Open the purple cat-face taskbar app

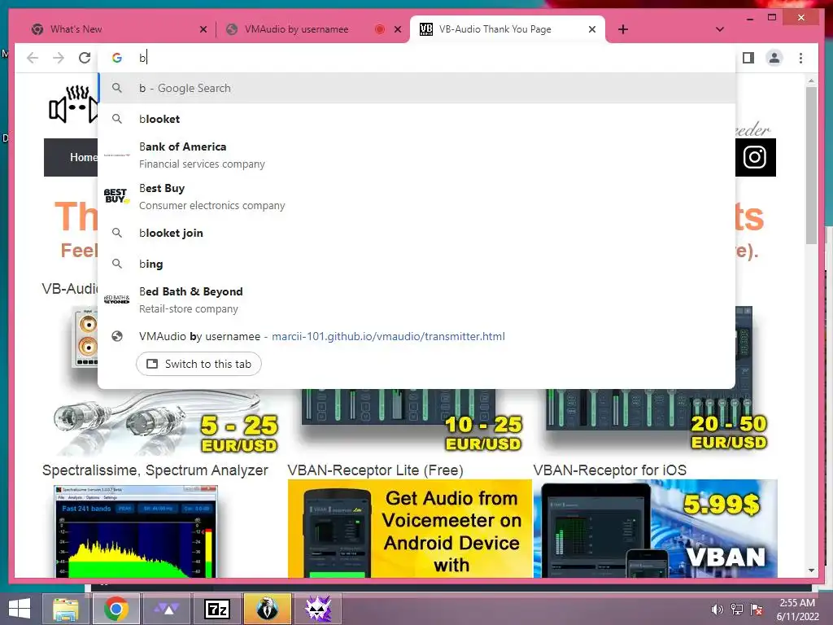click(318, 609)
